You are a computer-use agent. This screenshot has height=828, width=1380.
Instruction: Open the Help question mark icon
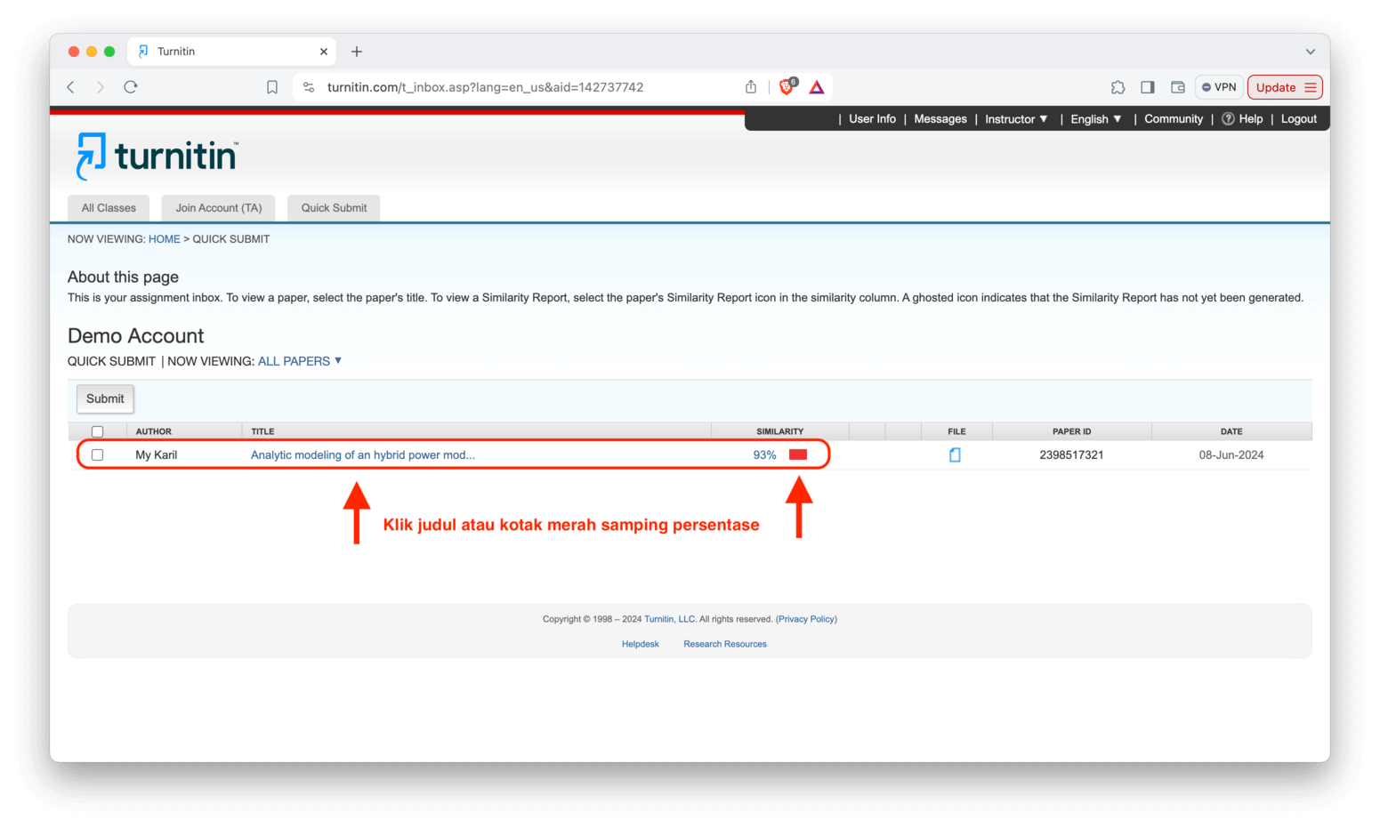[1229, 118]
